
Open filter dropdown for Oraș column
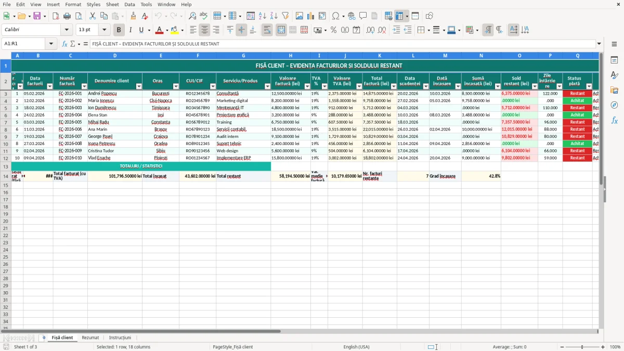point(175,86)
